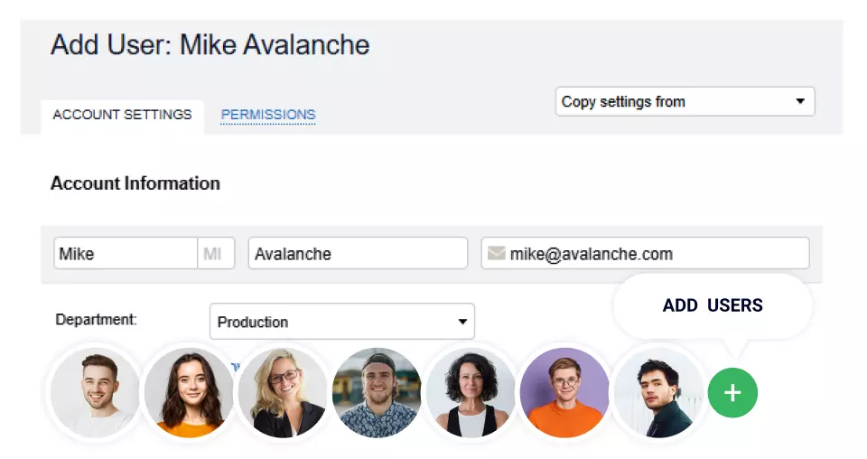Select the dark-haired man in black avatar
Image resolution: width=867 pixels, height=459 pixels.
657,393
